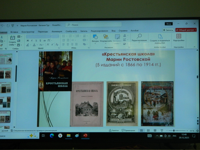Justify the paragraph text
The width and height of the screenshot is (200, 150).
click(x=76, y=44)
